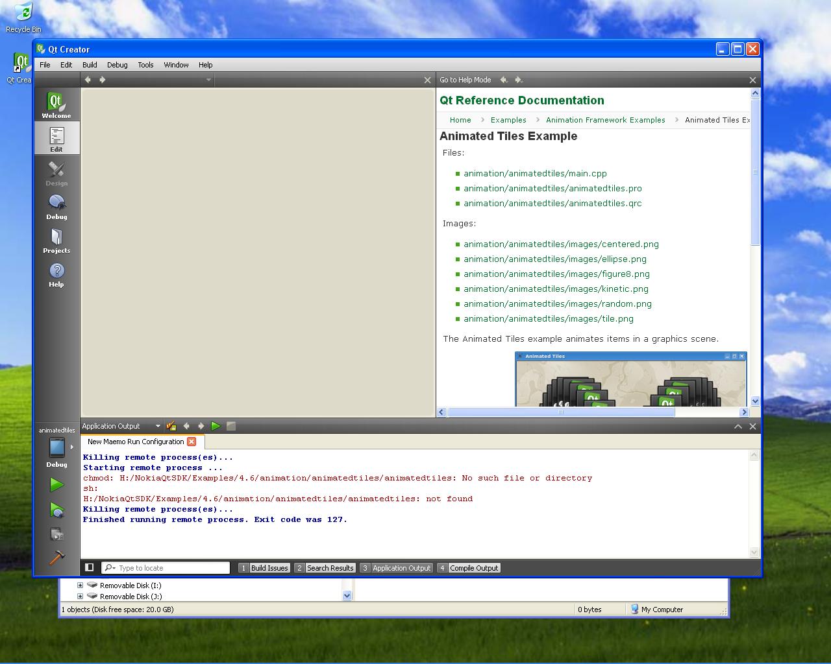The height and width of the screenshot is (664, 831).
Task: Open Animation Framework Examples breadcrumb link
Action: [x=605, y=120]
